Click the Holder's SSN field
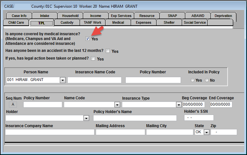The width and height of the screenshot is (247, 155). (x=199, y=118)
